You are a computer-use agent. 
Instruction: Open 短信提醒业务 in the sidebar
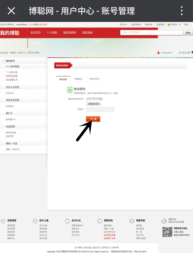pyautogui.click(x=12, y=80)
